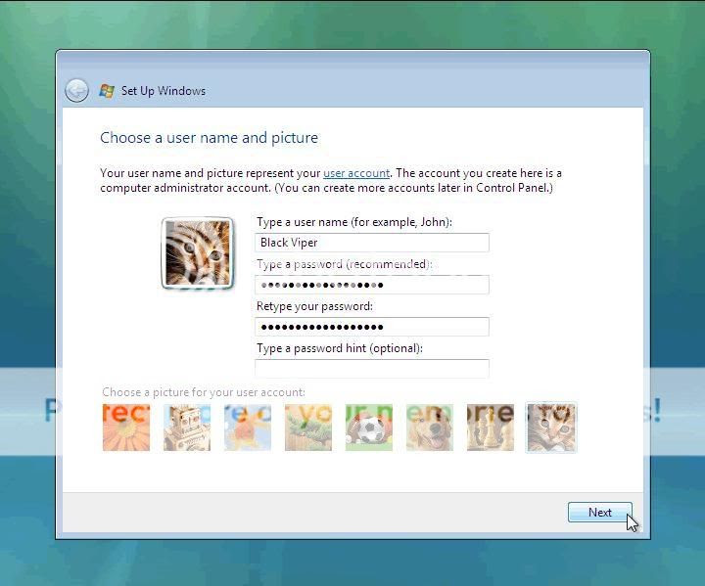This screenshot has height=586, width=705.
Task: Click the Retype your password field
Action: click(372, 327)
